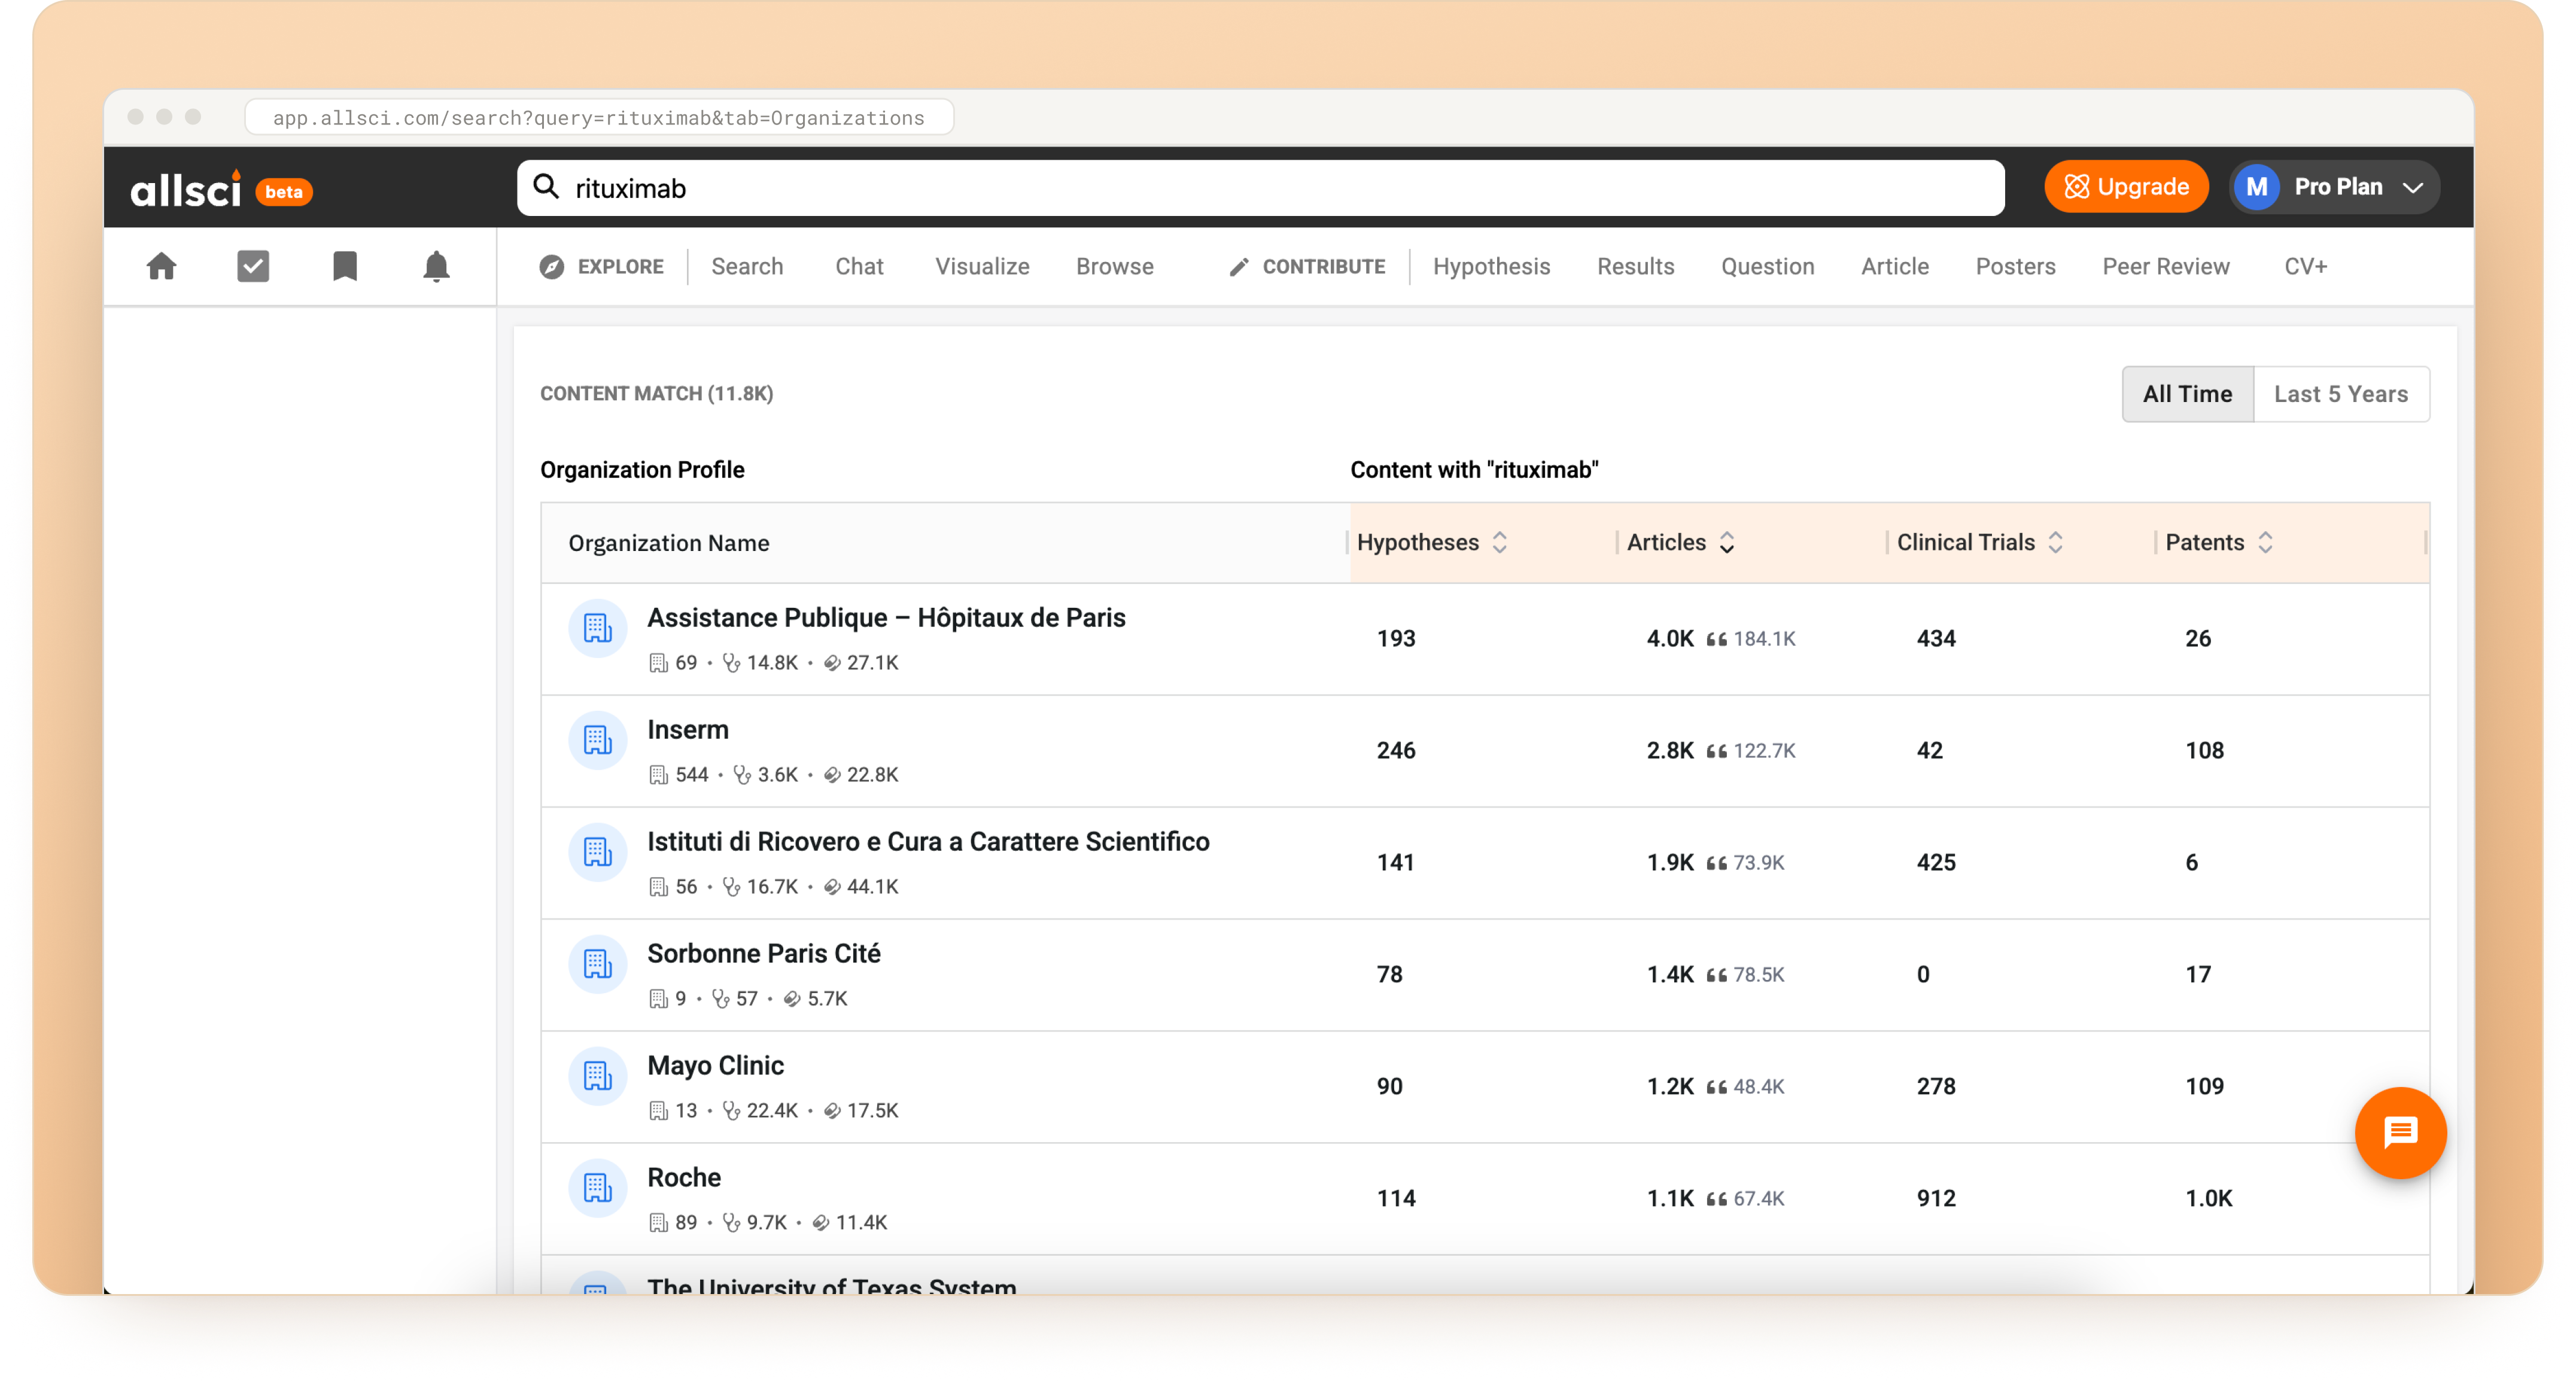Viewport: 2576px width, 1382px height.
Task: Open Istituti di Ricovero e Cura profile
Action: pos(928,842)
